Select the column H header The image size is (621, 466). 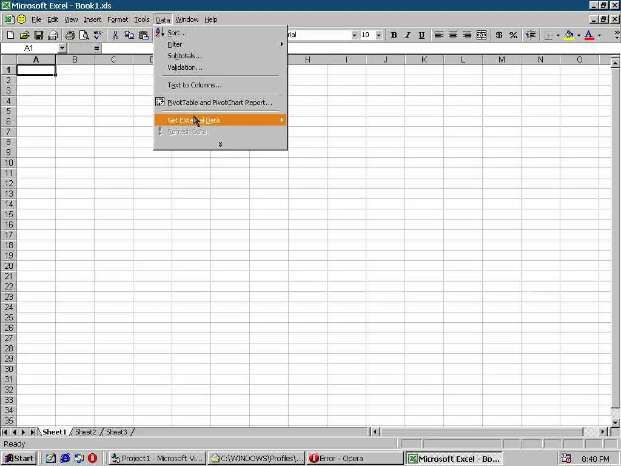click(x=307, y=59)
